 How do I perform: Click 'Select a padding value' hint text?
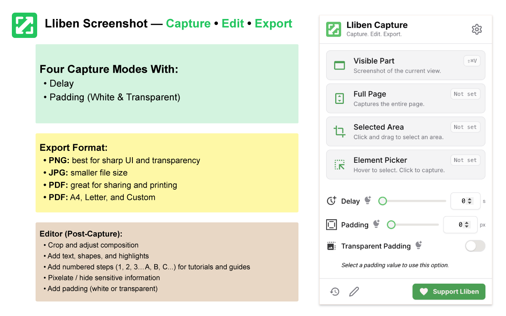click(395, 265)
